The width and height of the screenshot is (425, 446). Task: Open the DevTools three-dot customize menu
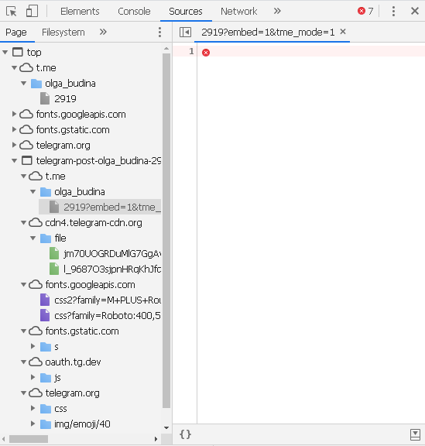tap(393, 11)
